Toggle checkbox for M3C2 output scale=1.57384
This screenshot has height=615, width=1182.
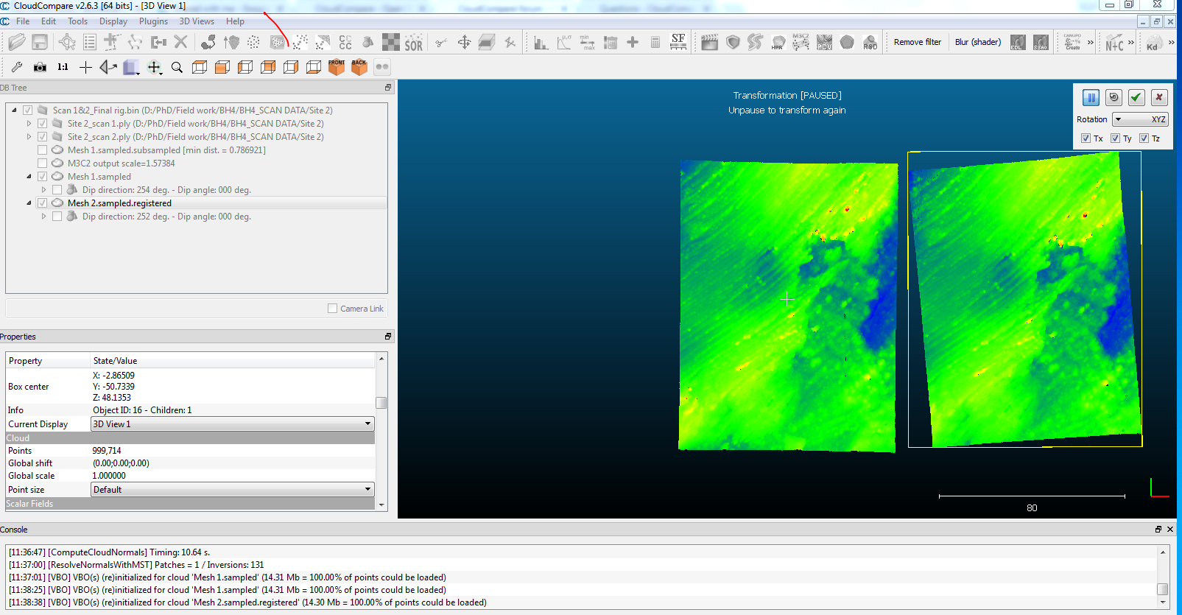42,164
